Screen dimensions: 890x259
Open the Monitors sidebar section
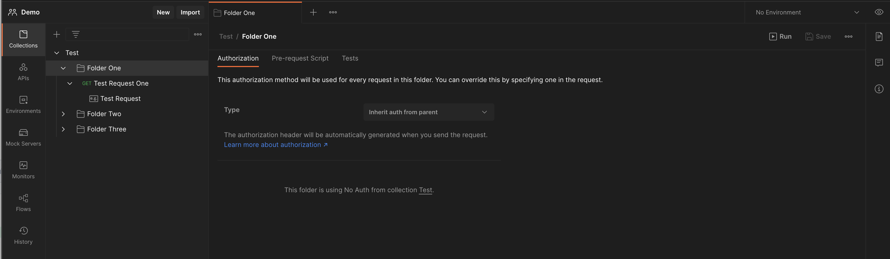point(23,170)
